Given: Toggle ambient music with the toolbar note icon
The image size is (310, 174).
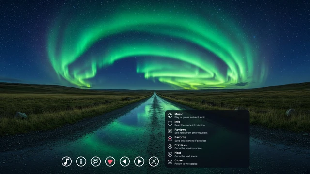Looking at the screenshot, I should (x=67, y=161).
